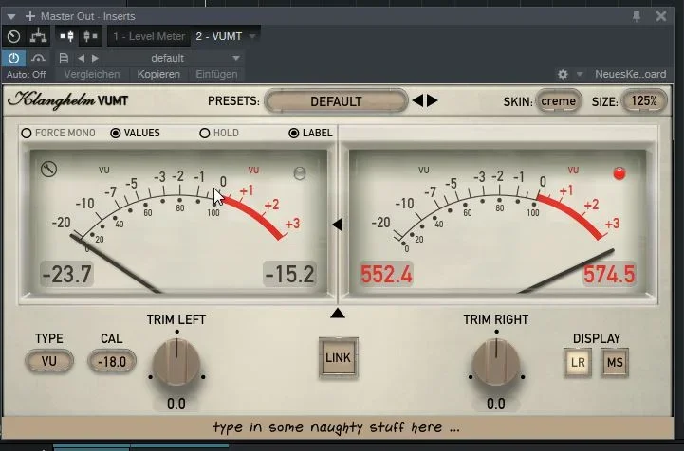This screenshot has width=684, height=451.
Task: Open the VUMT tab dropdown arrow
Action: point(252,36)
